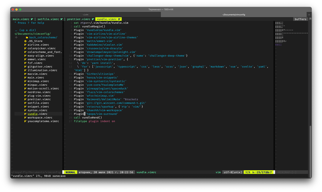Screen dimensions: 322x192
Task: Click the Vim icon beside plug-vim.vimrc
Action: click(25, 96)
